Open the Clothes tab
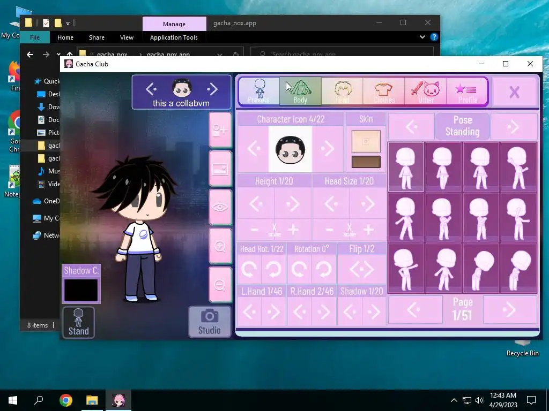Viewport: 549px width, 411px height. click(x=384, y=91)
